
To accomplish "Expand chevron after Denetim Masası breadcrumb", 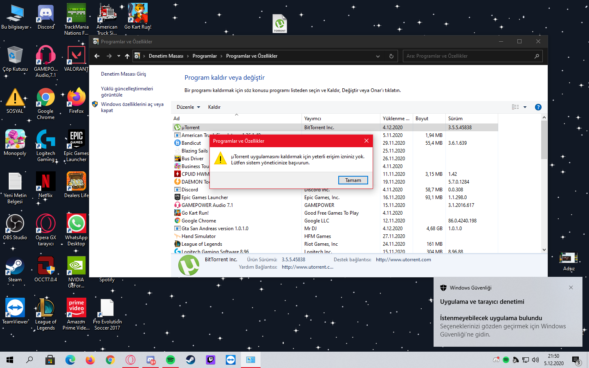I will click(188, 56).
